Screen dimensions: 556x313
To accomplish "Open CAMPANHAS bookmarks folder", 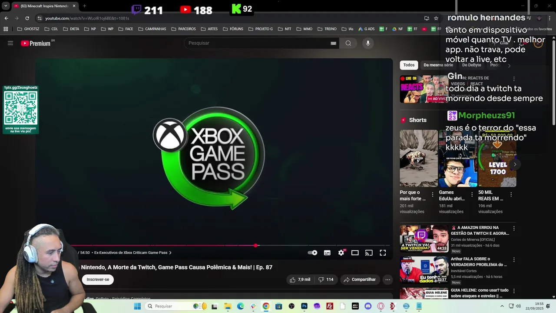I will [152, 29].
